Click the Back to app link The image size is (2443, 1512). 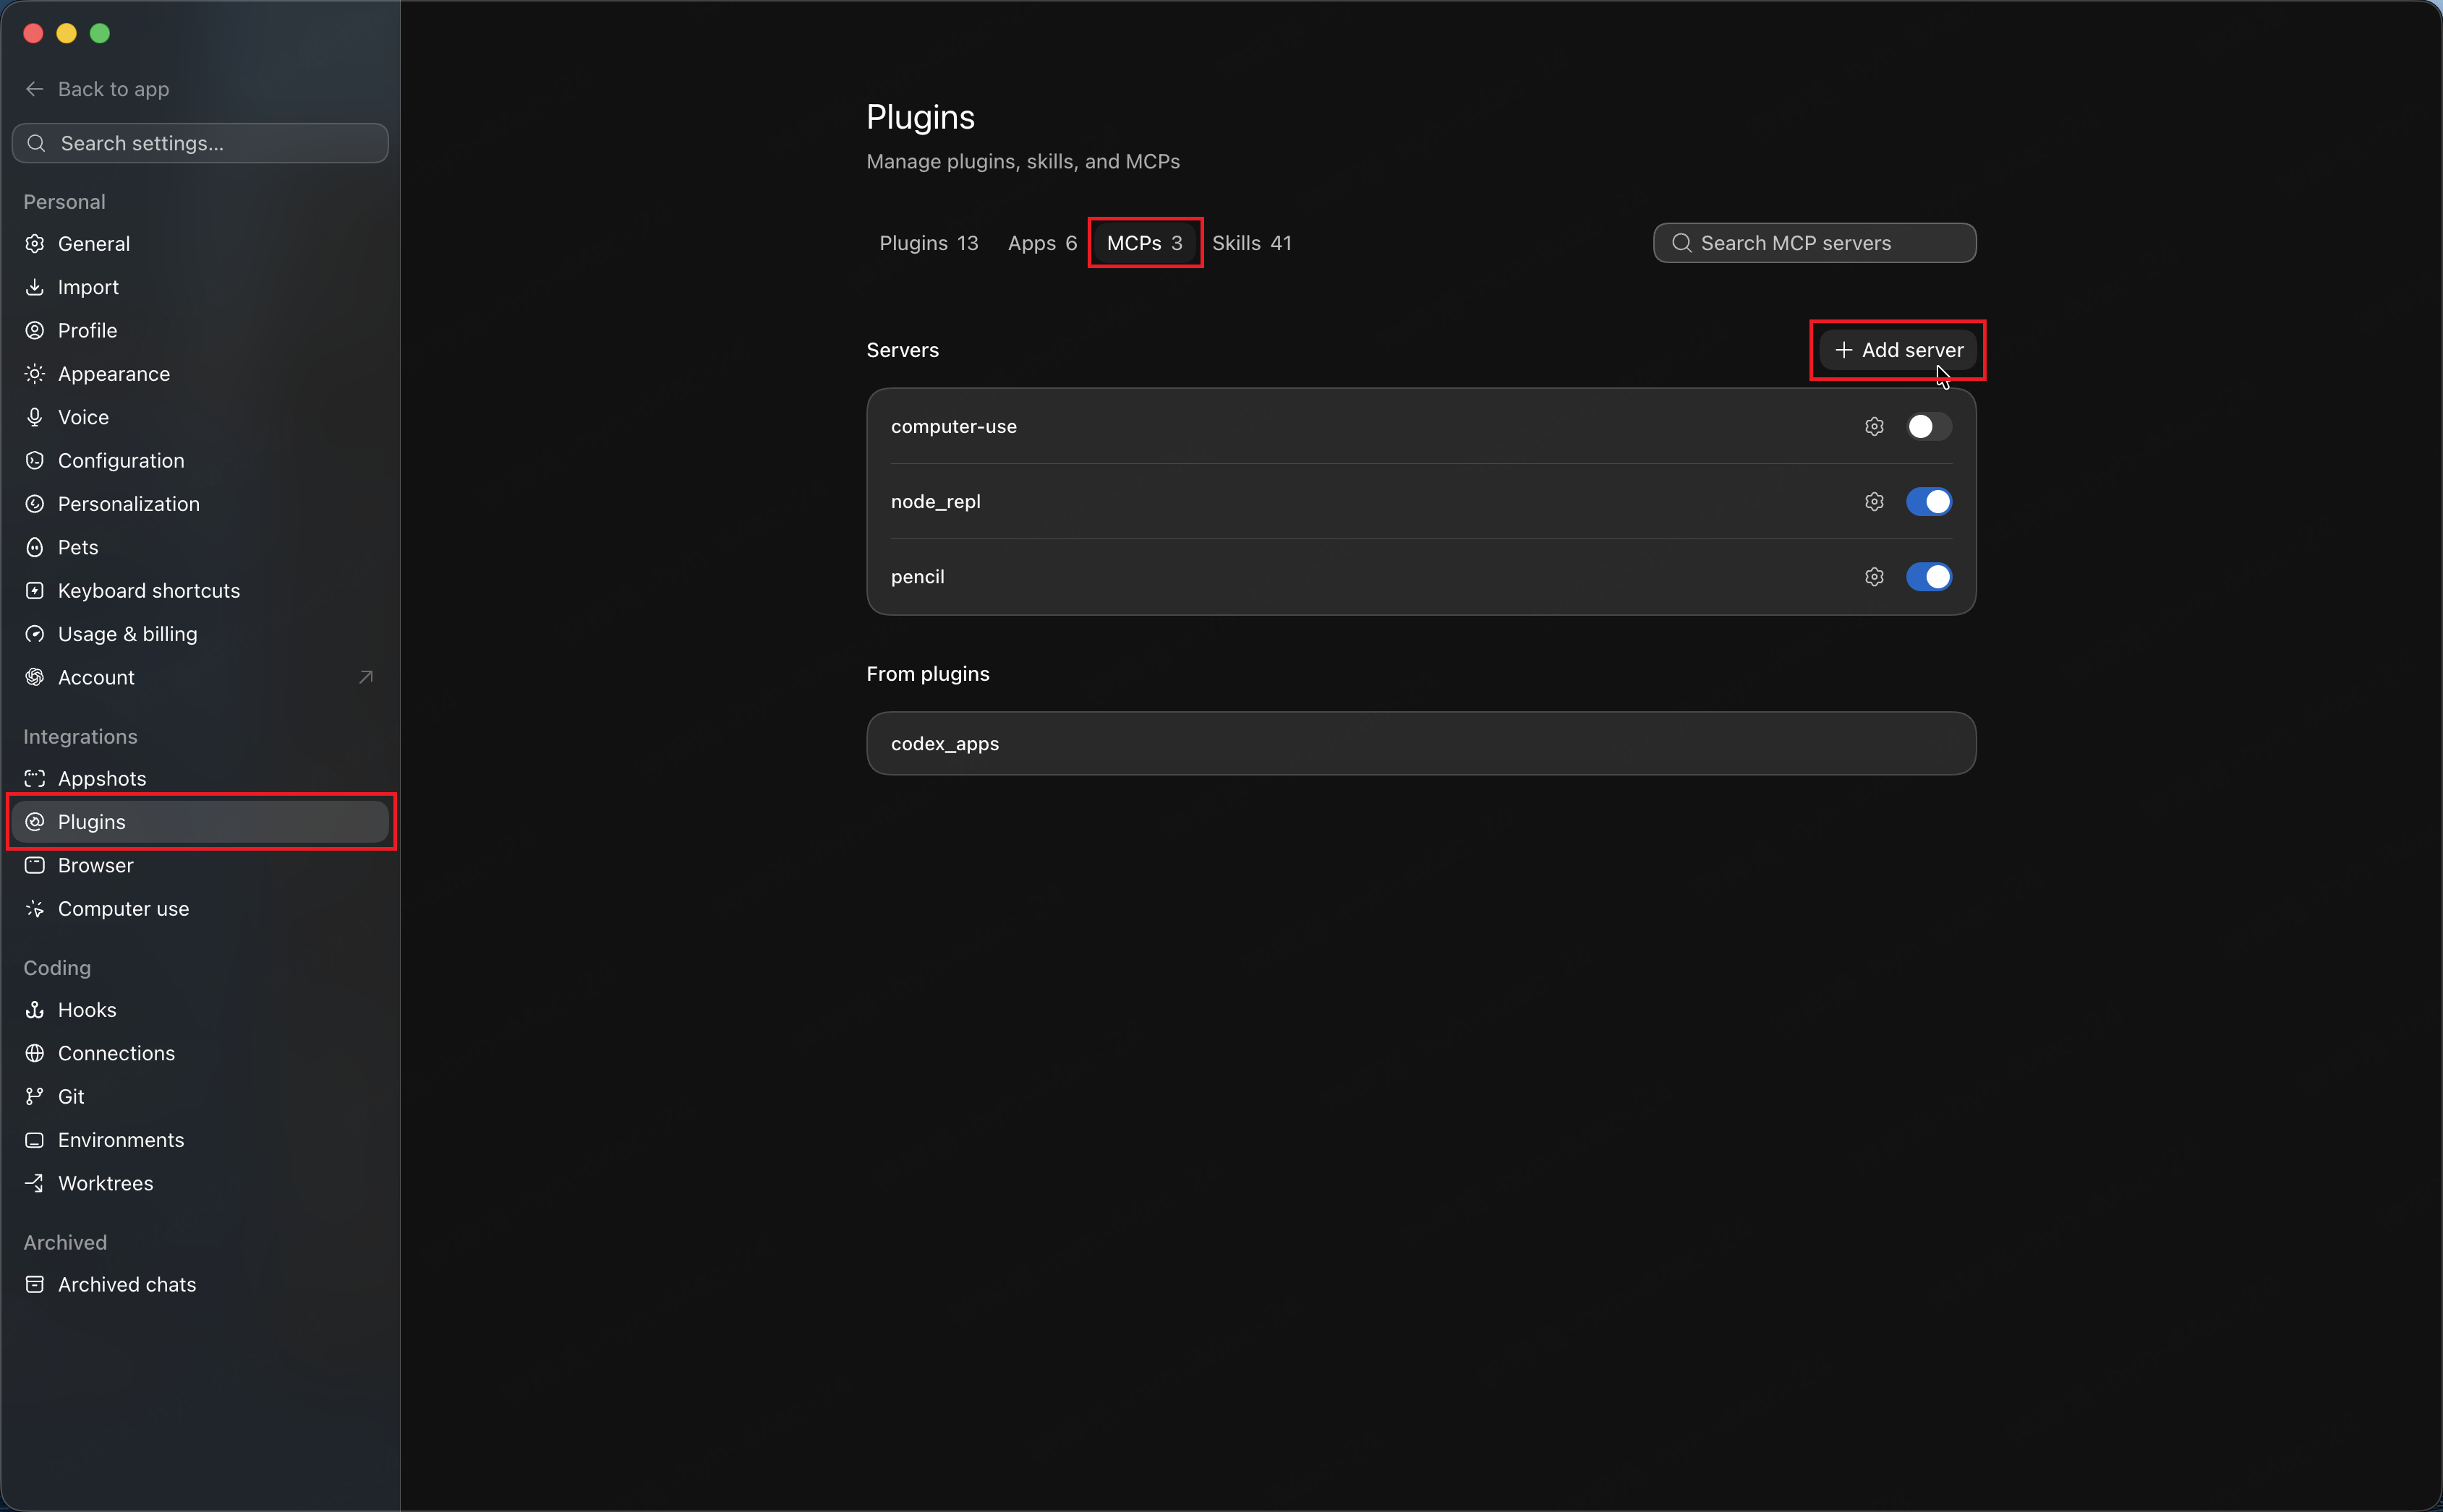click(97, 89)
